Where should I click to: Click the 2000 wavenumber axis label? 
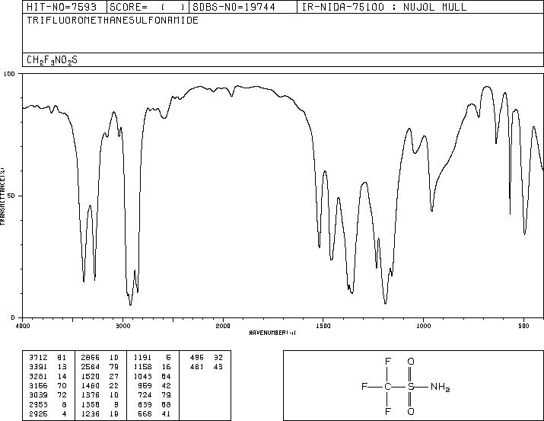223,326
